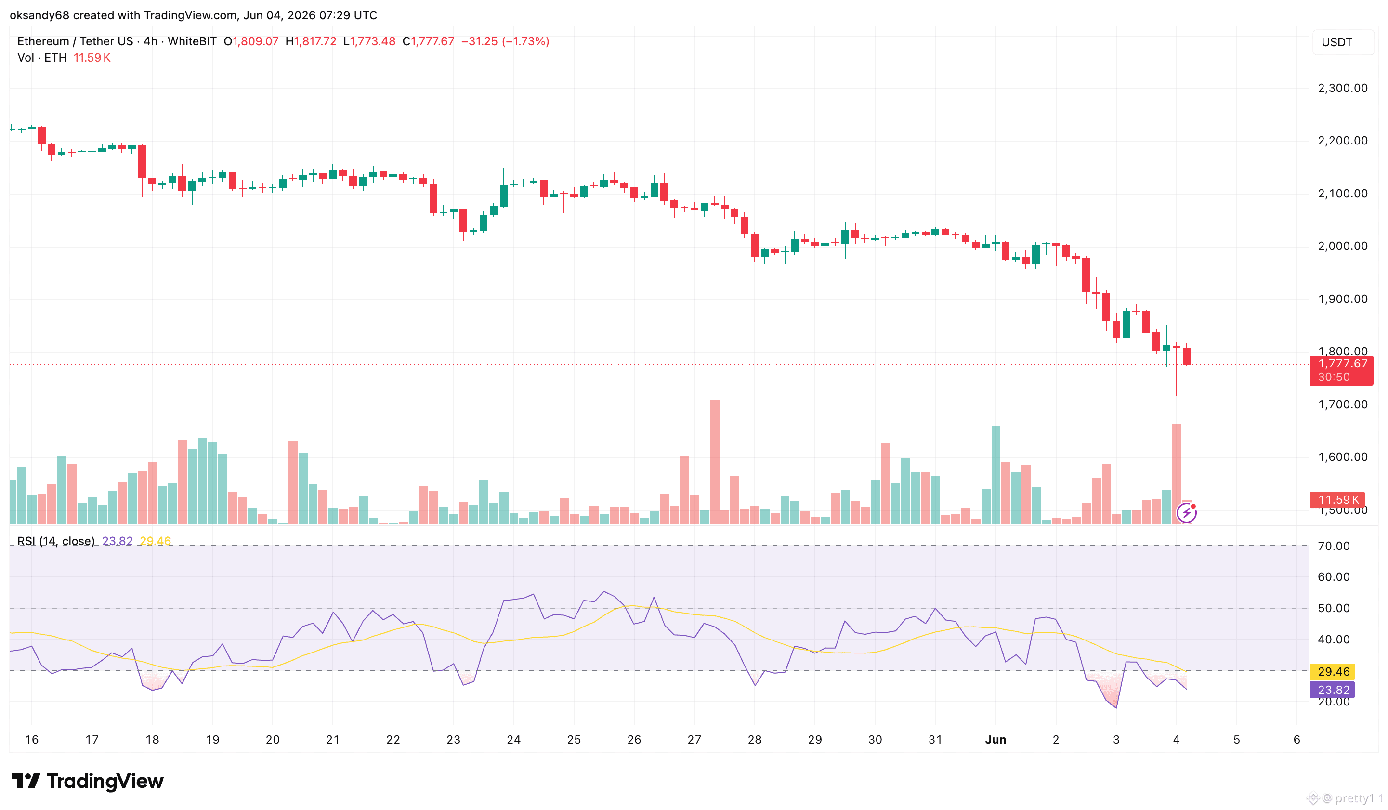The image size is (1388, 810).
Task: Click the purple 23.82 value in RSI legend
Action: coord(118,541)
